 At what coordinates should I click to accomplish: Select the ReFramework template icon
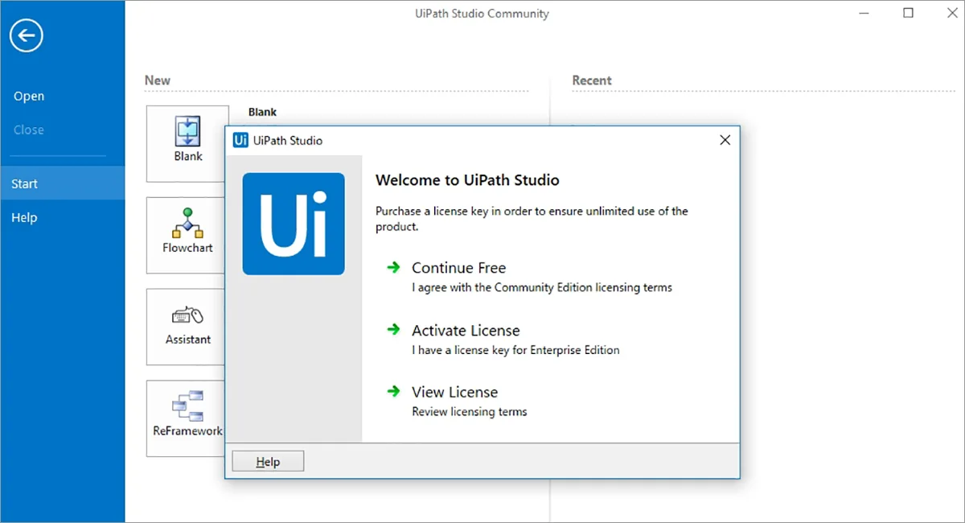pos(187,406)
